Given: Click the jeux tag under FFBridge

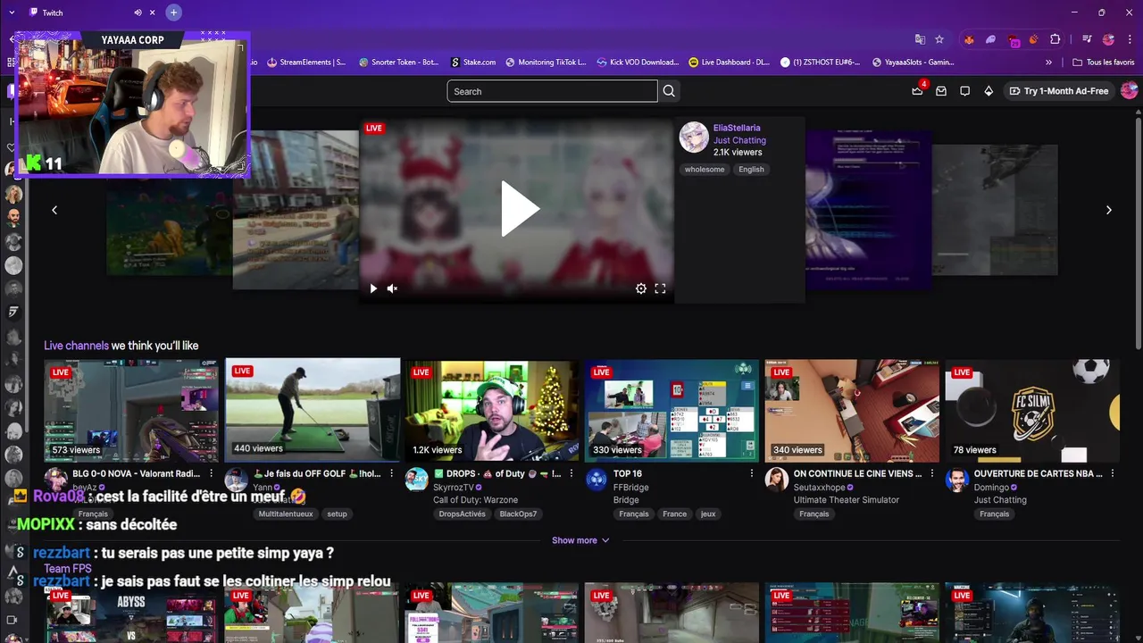Looking at the screenshot, I should [x=708, y=514].
